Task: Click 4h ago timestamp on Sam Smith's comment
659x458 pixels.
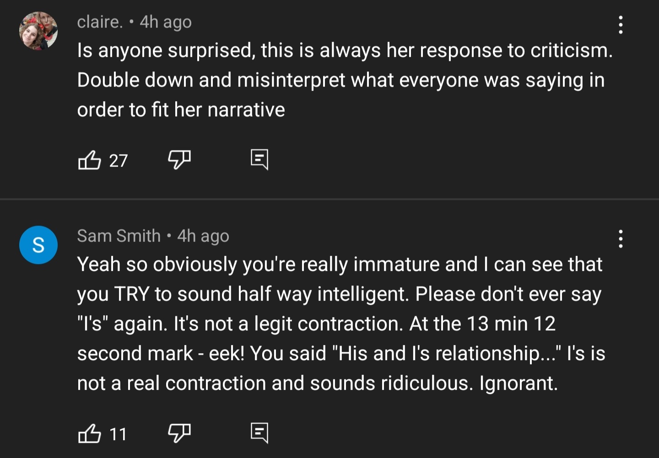Action: (203, 236)
